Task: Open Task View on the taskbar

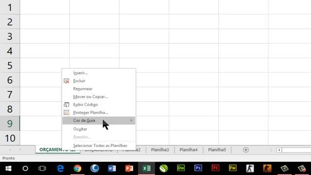Action: pos(42,169)
